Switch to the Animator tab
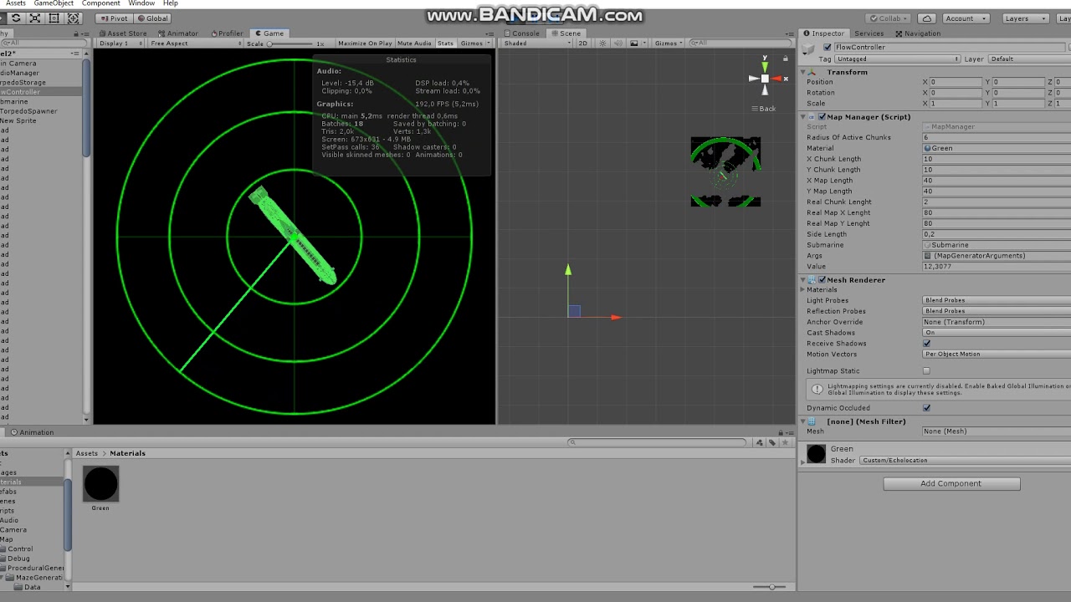Viewport: 1071px width, 602px height. pyautogui.click(x=177, y=33)
